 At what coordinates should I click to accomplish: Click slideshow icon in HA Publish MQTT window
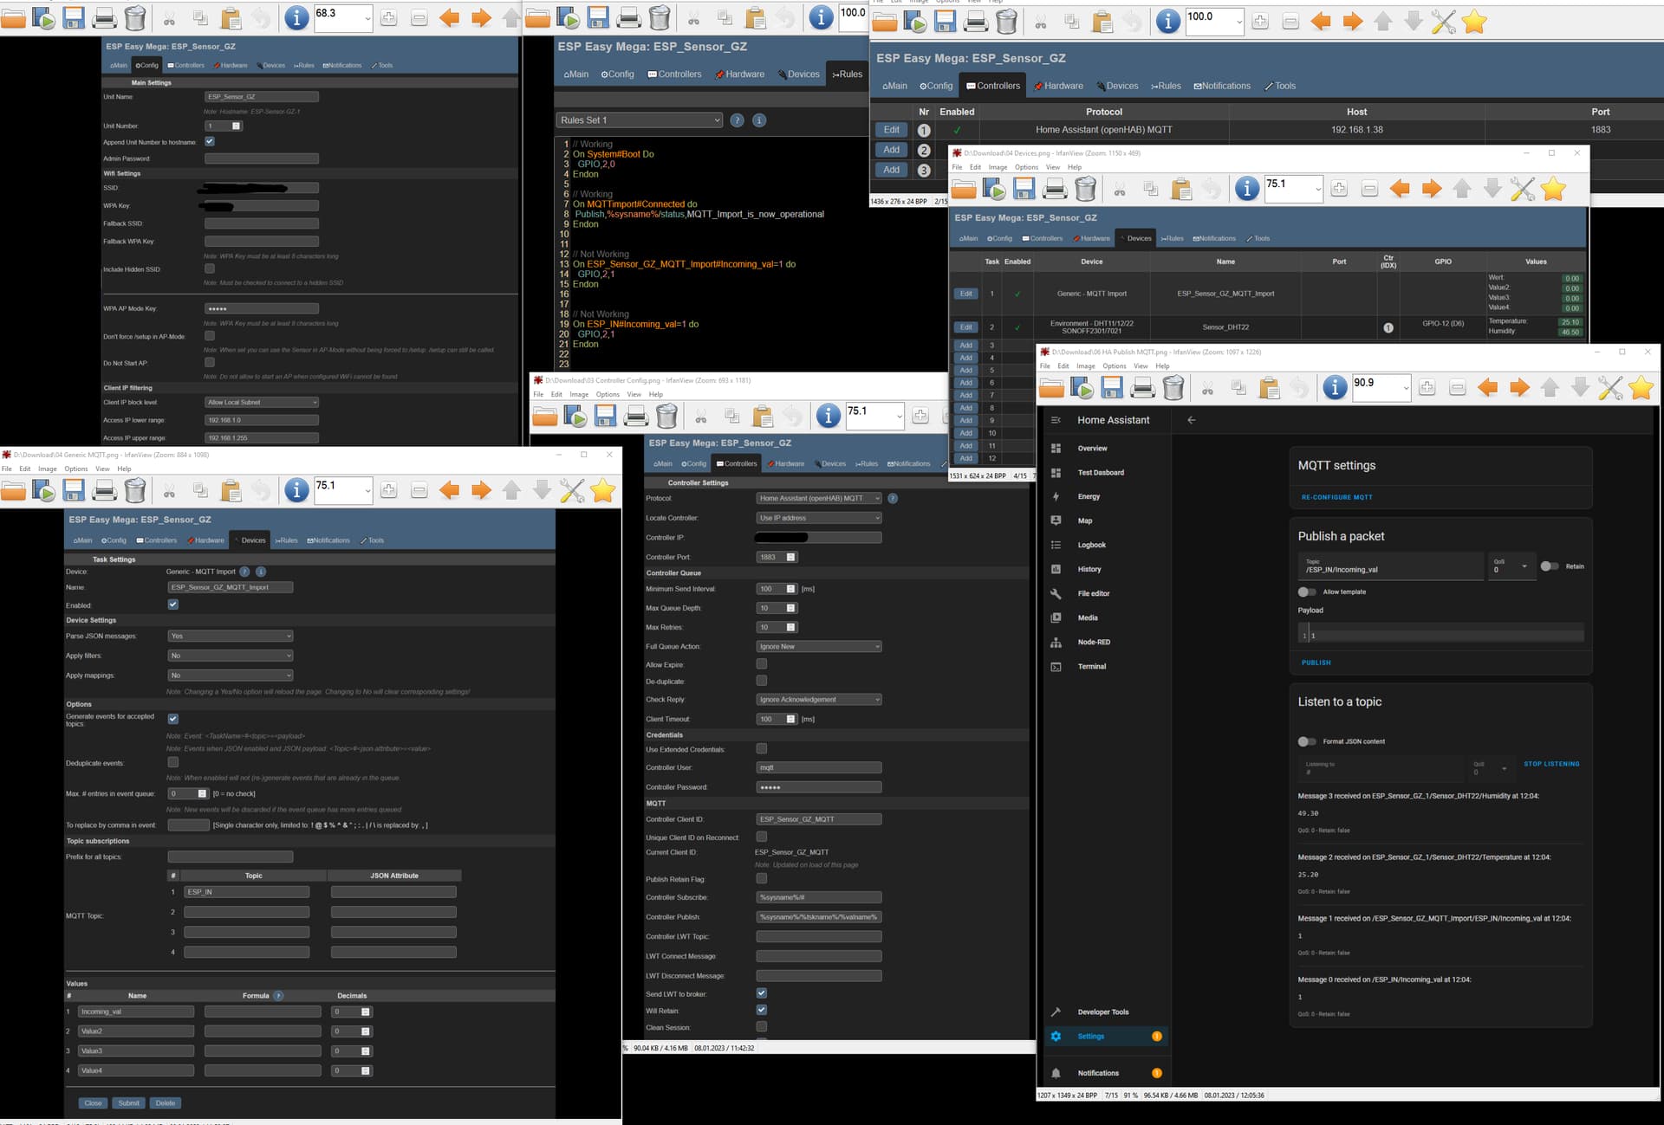[1082, 389]
